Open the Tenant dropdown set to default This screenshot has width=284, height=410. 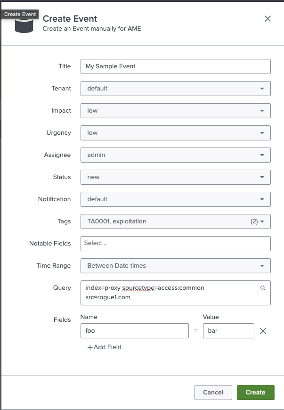tap(175, 88)
